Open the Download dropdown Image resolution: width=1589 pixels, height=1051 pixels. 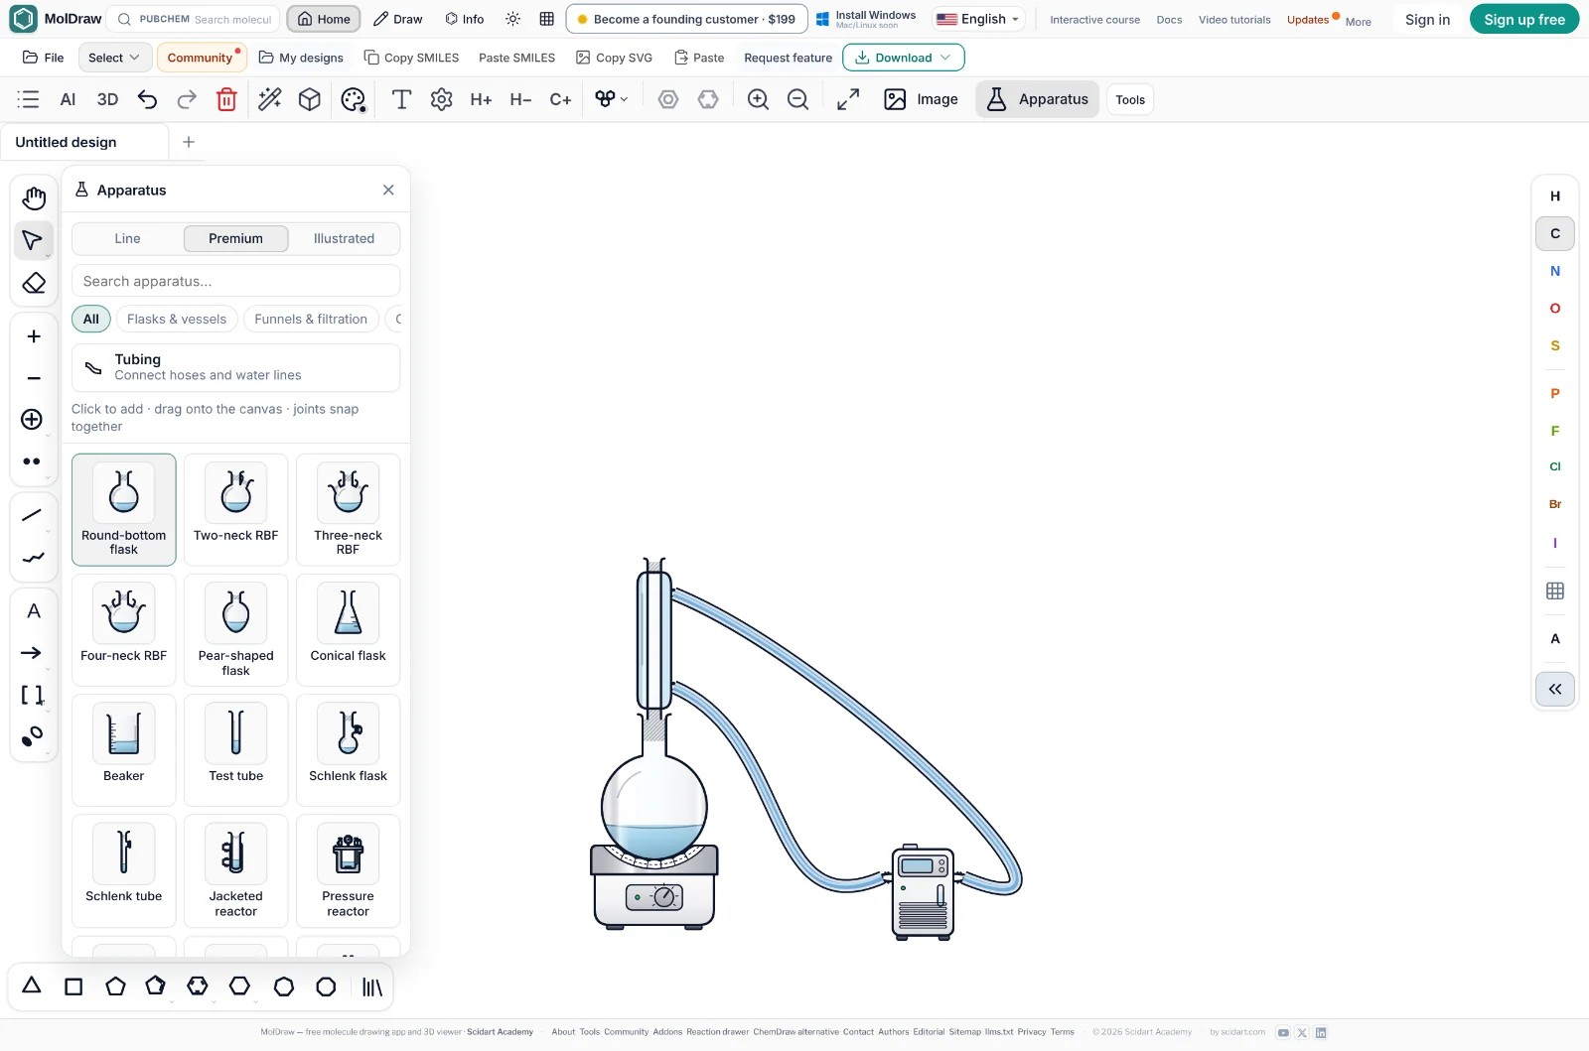click(904, 58)
